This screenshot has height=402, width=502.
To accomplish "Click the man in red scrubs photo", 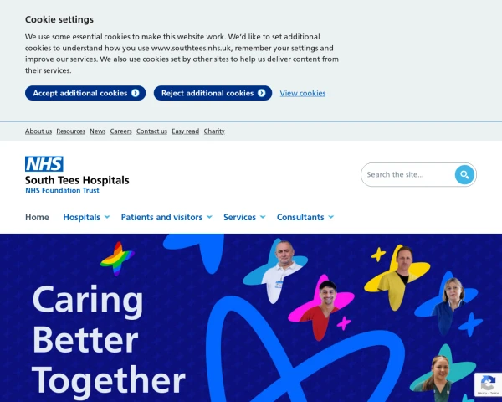I will tap(321, 307).
